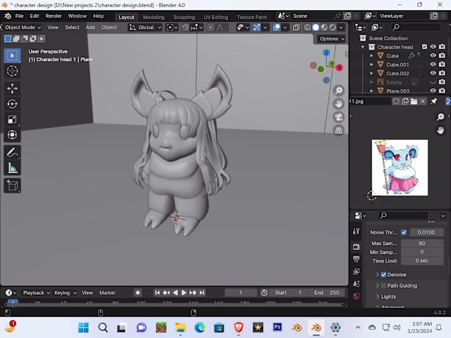Select the Scale tool
Screen dimensions: 451x338
(x=12, y=119)
